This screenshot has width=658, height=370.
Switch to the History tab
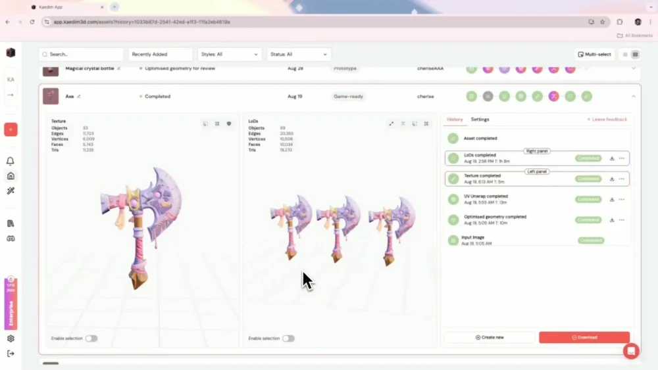(x=455, y=120)
